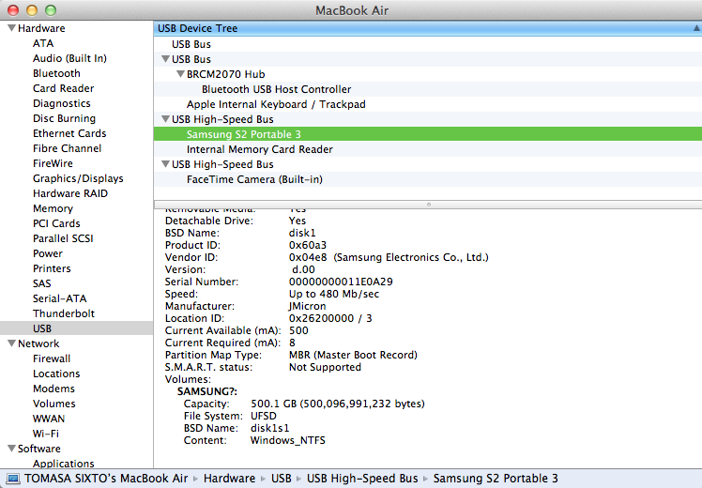702x488 pixels.
Task: Click TOMASA SIXTO's MacBook Air path item
Action: pos(106,479)
